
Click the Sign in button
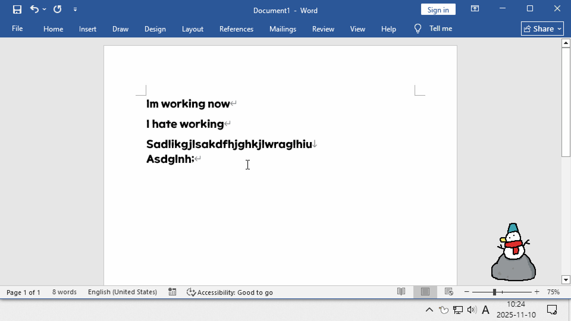point(438,10)
